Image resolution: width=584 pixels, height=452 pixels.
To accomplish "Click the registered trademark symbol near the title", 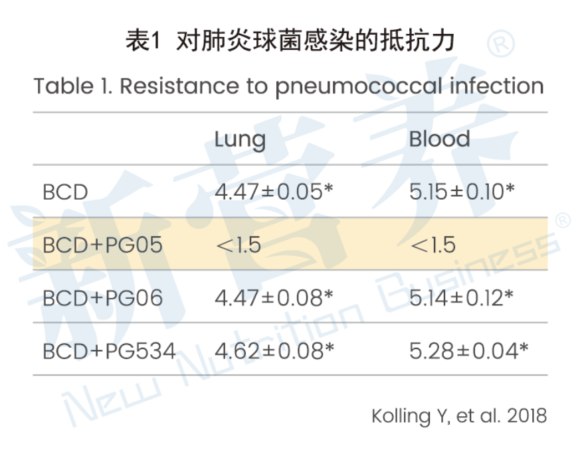I will (501, 44).
